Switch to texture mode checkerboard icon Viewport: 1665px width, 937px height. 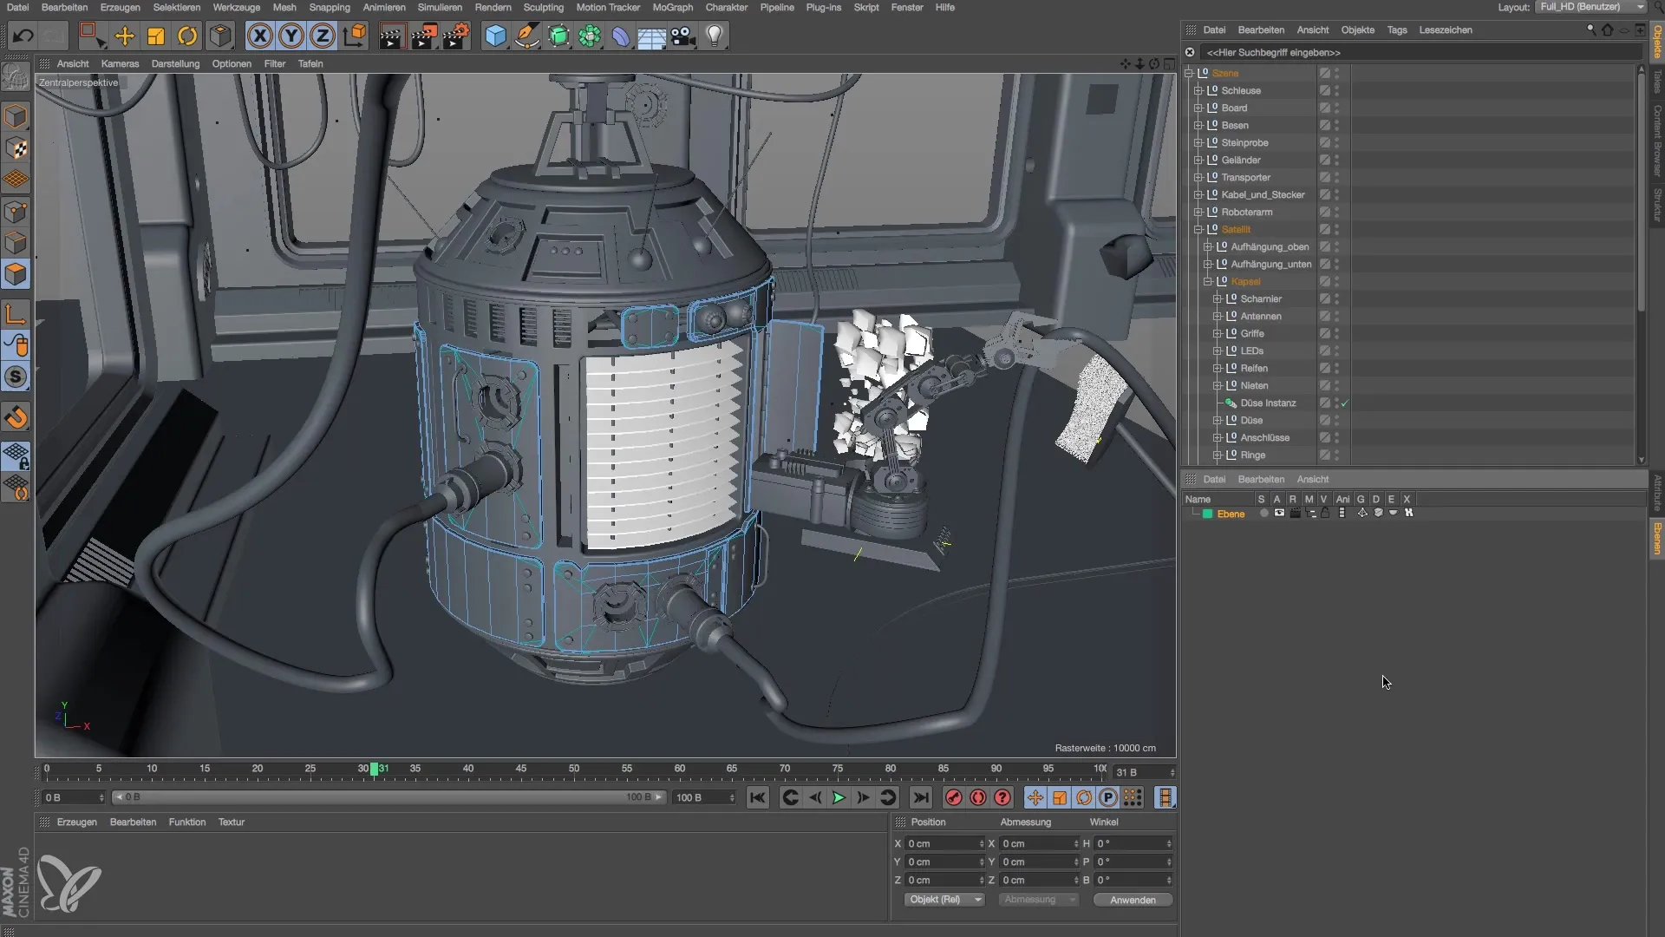click(x=16, y=148)
